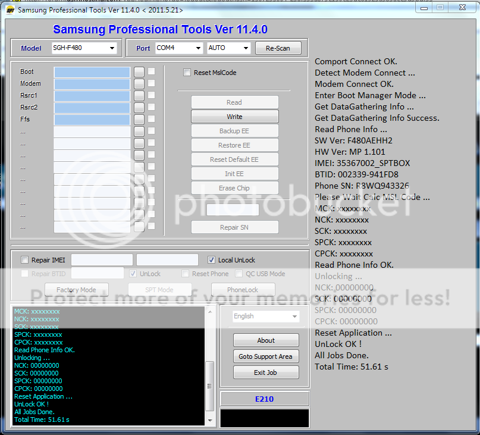Click the "HW Ver: MP 1.101" text line

(350, 152)
